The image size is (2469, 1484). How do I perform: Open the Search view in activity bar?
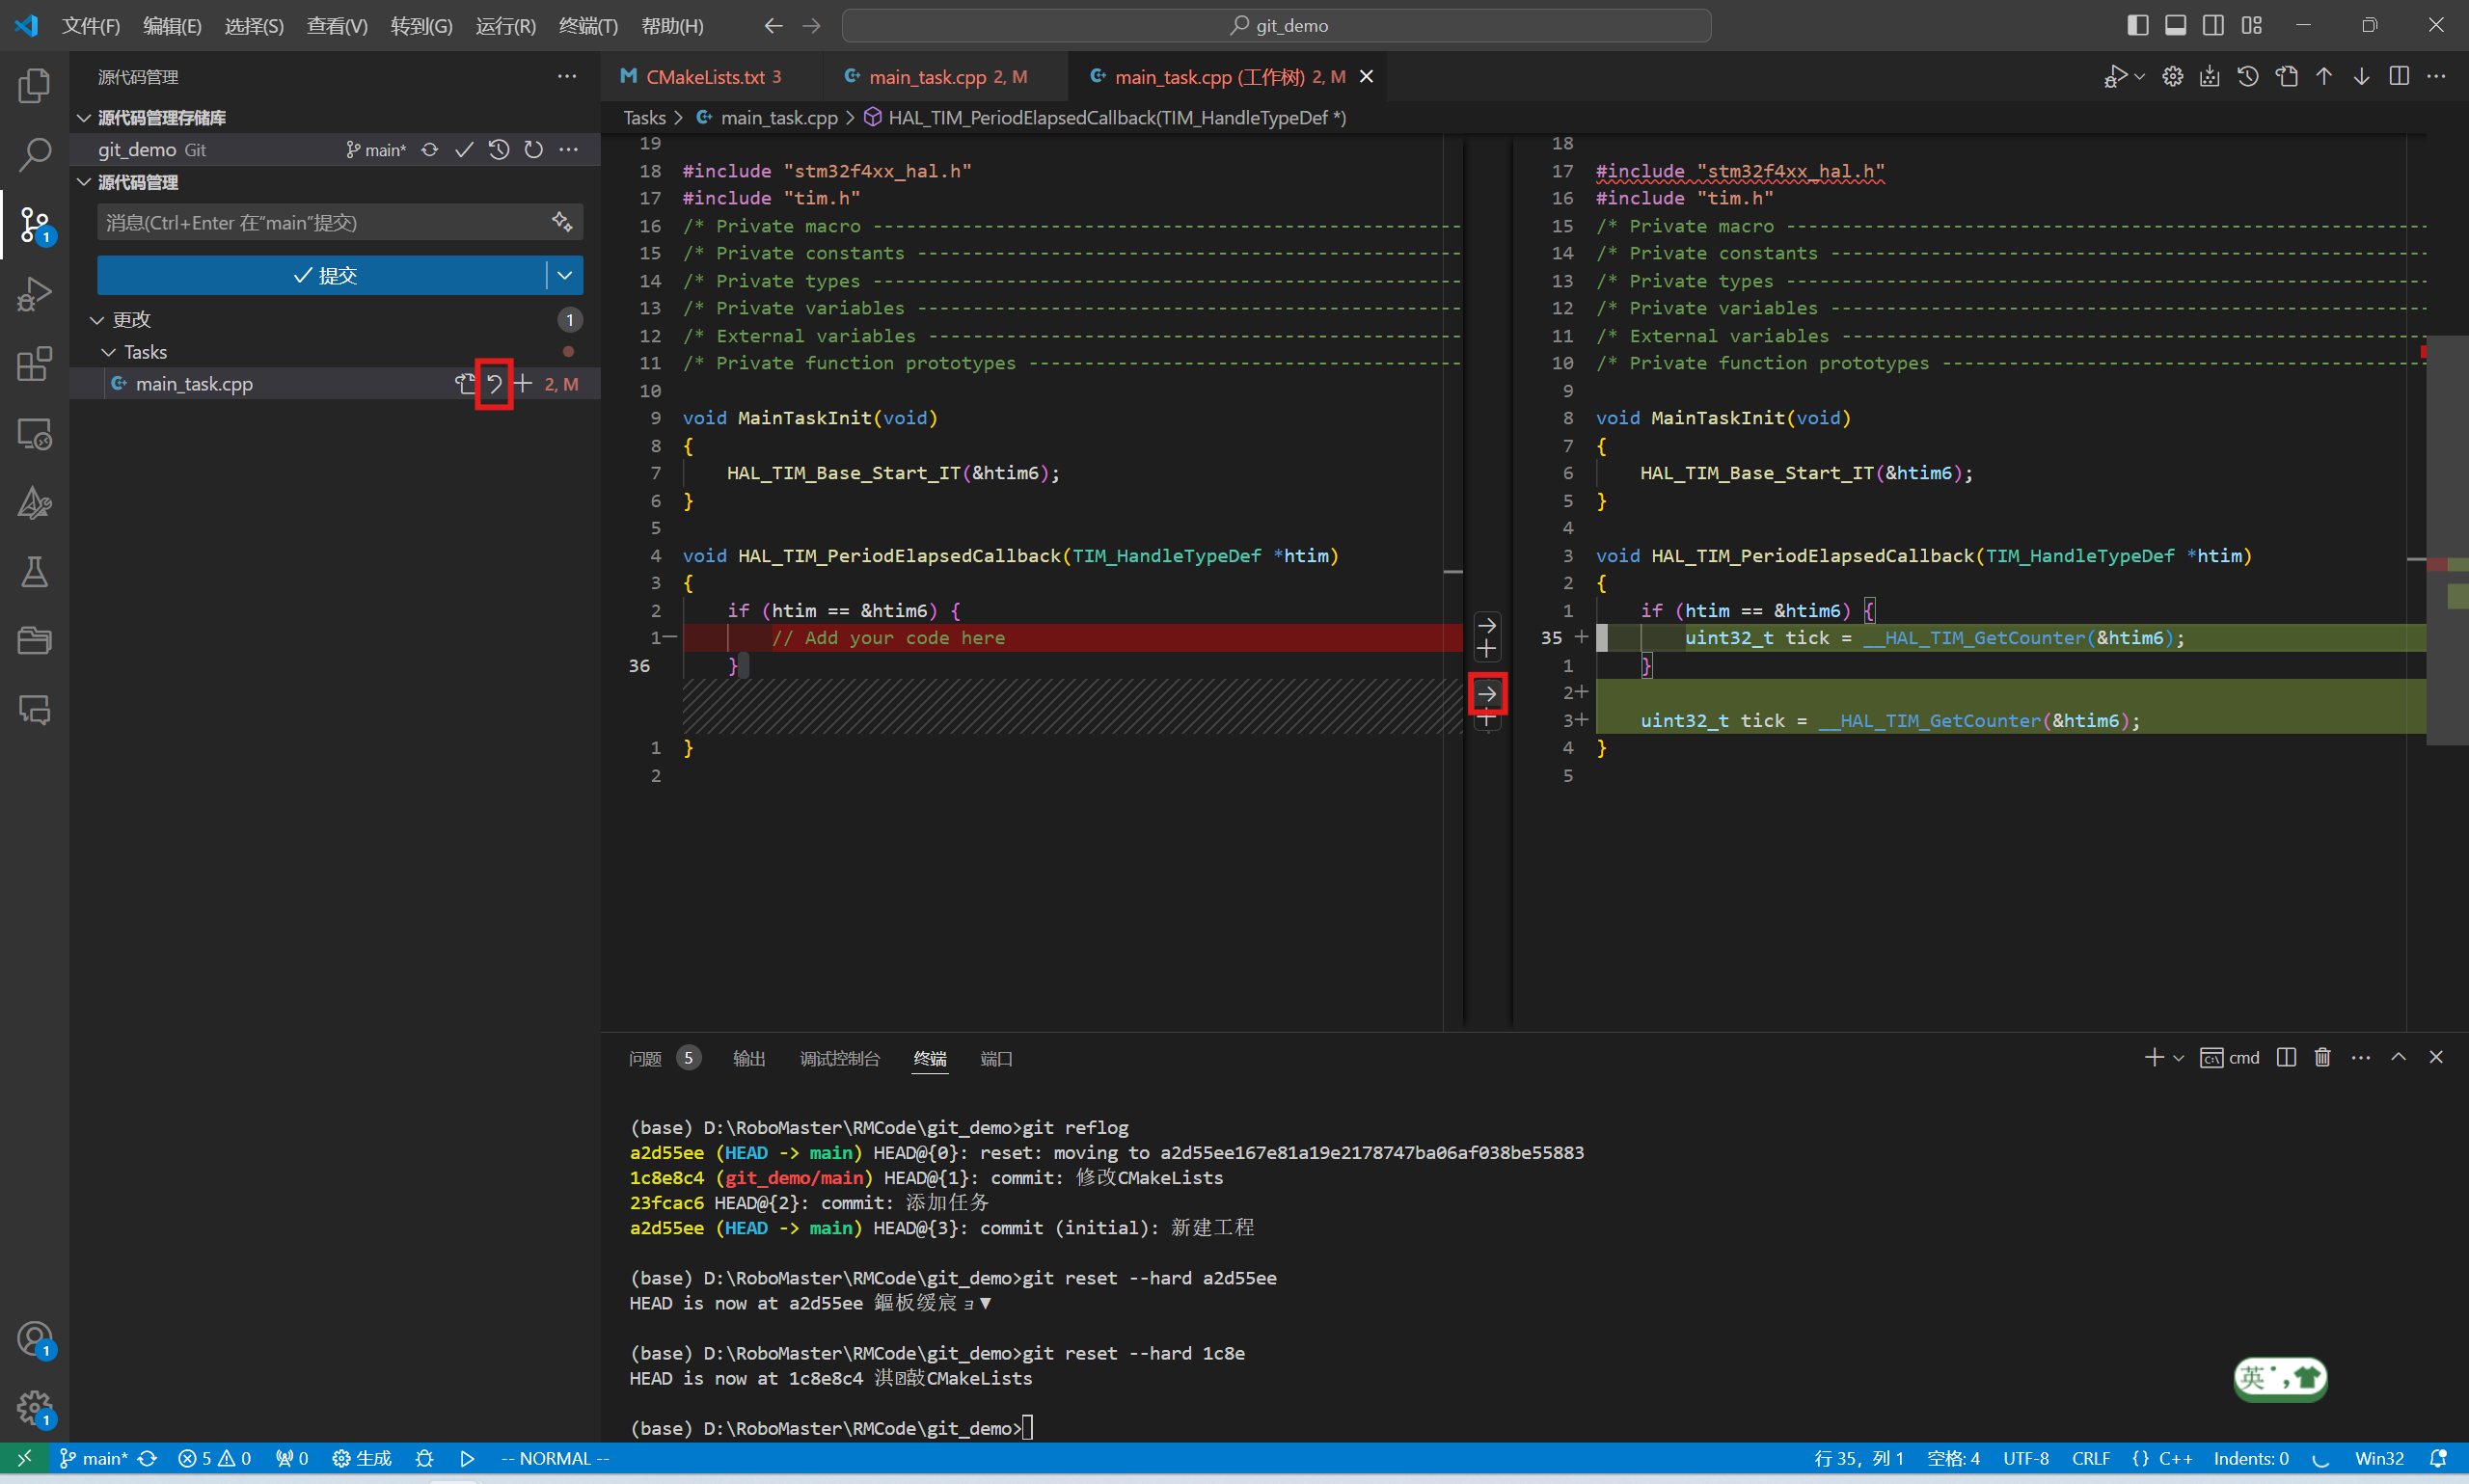tap(34, 155)
